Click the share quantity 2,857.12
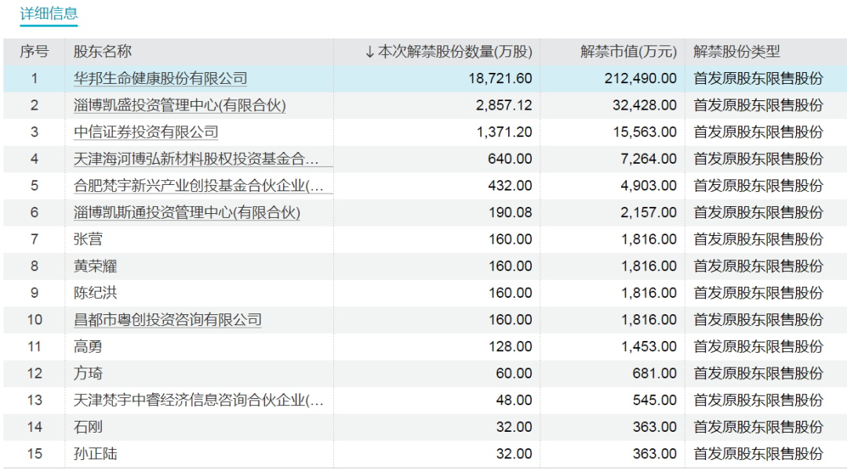 pos(504,105)
